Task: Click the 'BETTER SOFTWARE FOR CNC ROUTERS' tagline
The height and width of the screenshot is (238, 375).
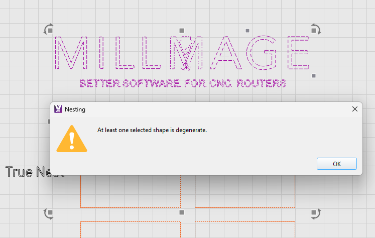Action: [183, 83]
